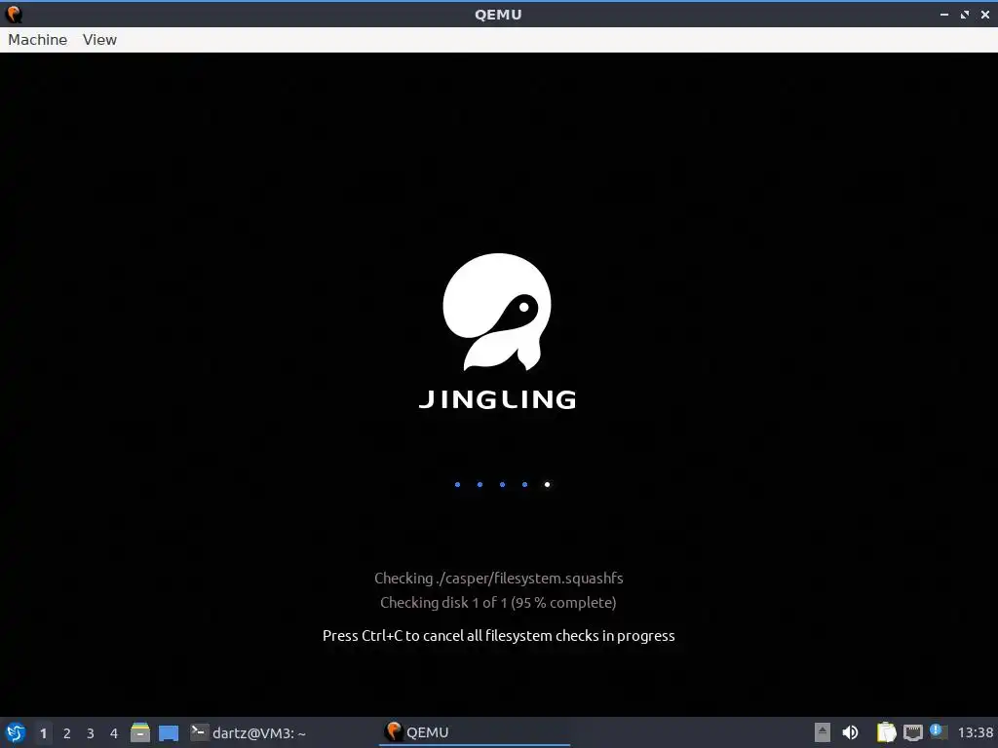Click the 'Checking ./casper/filesystem.squashfs' text
Screen dimensions: 998x748
(x=498, y=579)
